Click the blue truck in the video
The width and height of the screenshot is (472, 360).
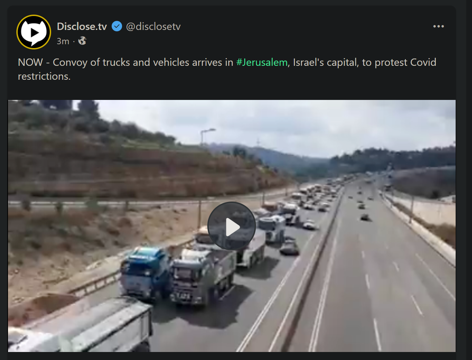pos(145,273)
